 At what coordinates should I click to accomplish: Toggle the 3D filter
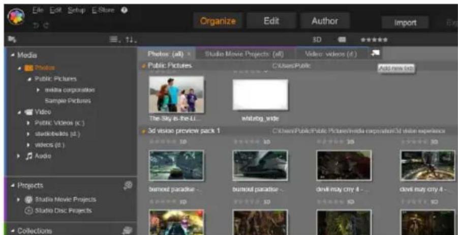coord(317,40)
